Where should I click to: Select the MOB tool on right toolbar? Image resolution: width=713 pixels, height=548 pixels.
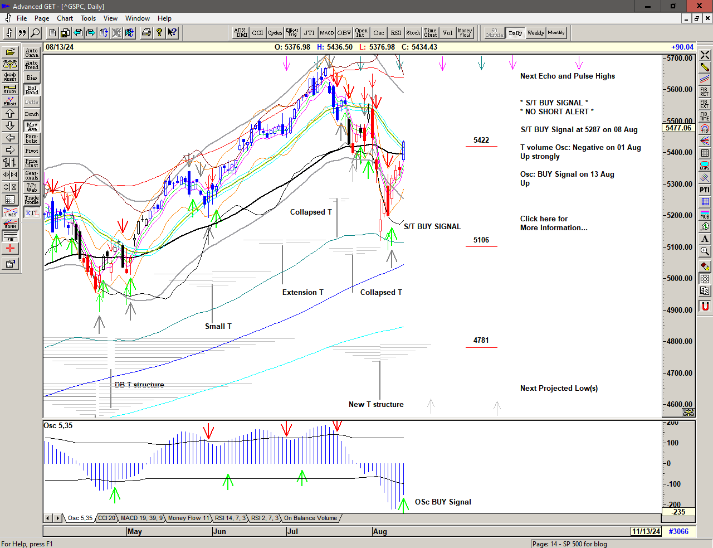click(x=705, y=214)
